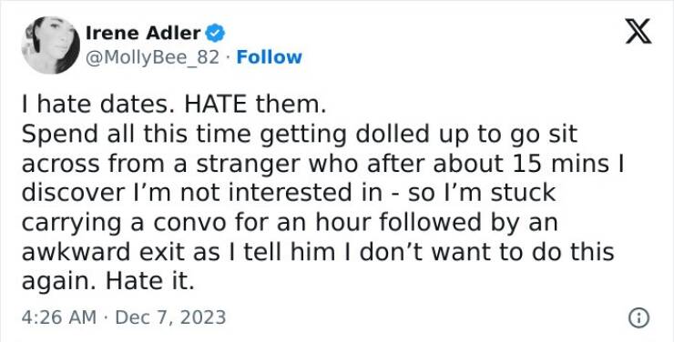Open the @MollyBee_82 handle
The height and width of the screenshot is (342, 674).
click(x=153, y=57)
